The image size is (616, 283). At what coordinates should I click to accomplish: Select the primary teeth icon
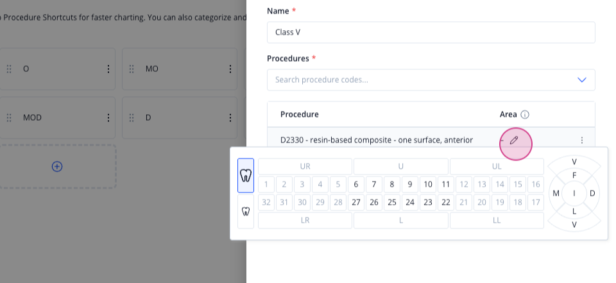[x=246, y=212]
